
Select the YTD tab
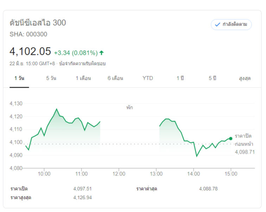[x=148, y=78]
